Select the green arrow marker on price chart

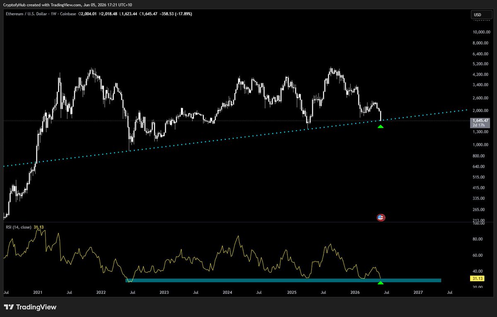click(x=380, y=126)
